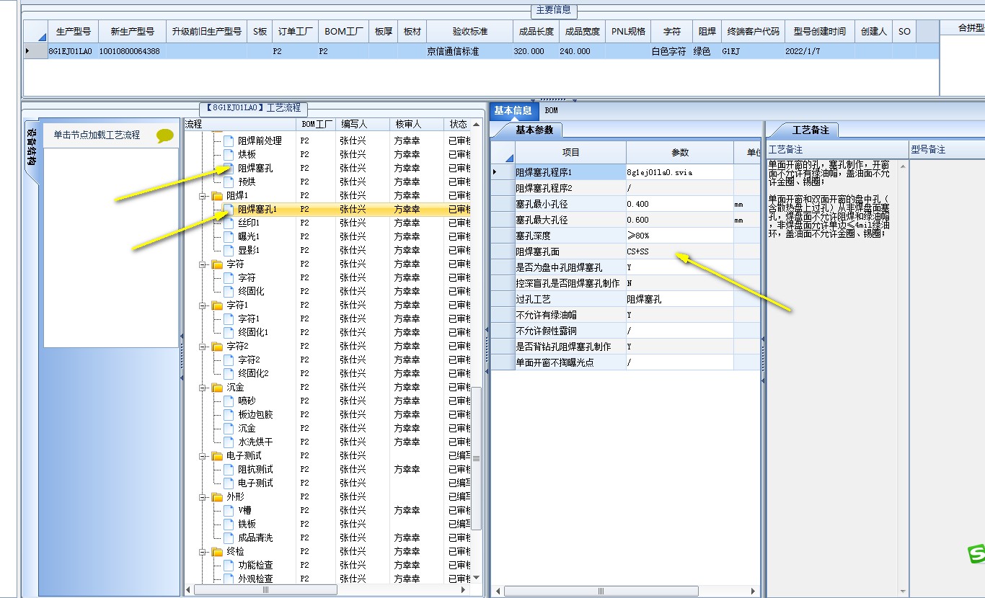Collapse the 字符1 tree node
This screenshot has width=985, height=598.
click(203, 305)
